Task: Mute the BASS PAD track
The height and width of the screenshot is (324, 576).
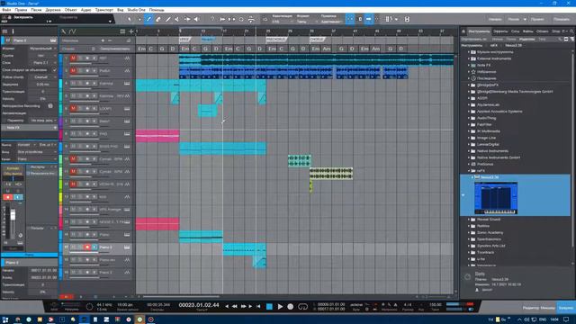Action: (x=73, y=147)
